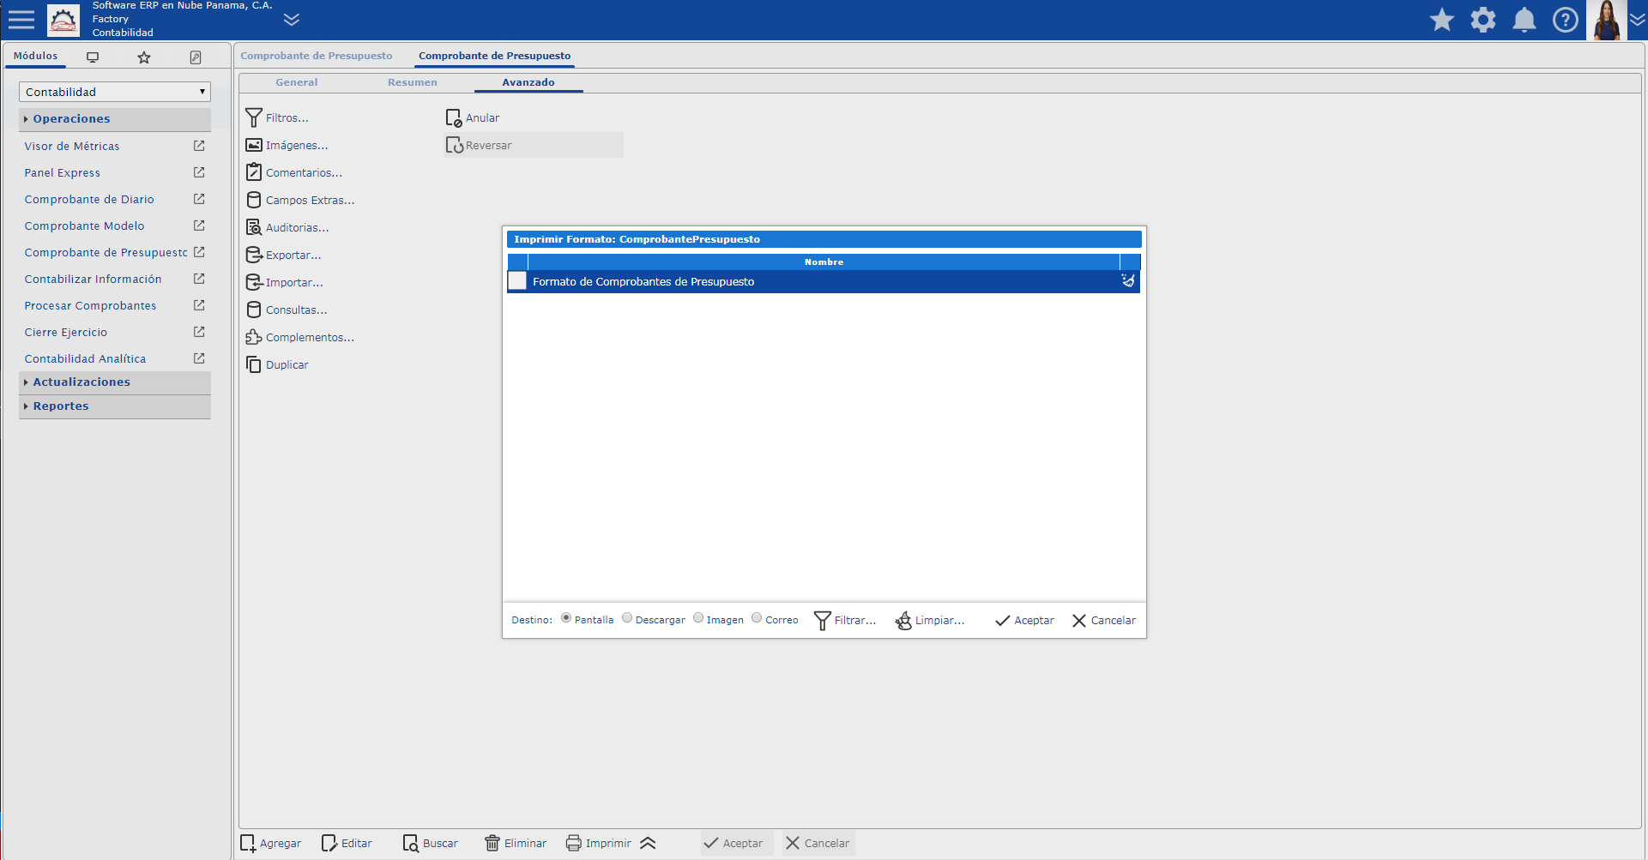Open Campos Extras option

point(300,201)
